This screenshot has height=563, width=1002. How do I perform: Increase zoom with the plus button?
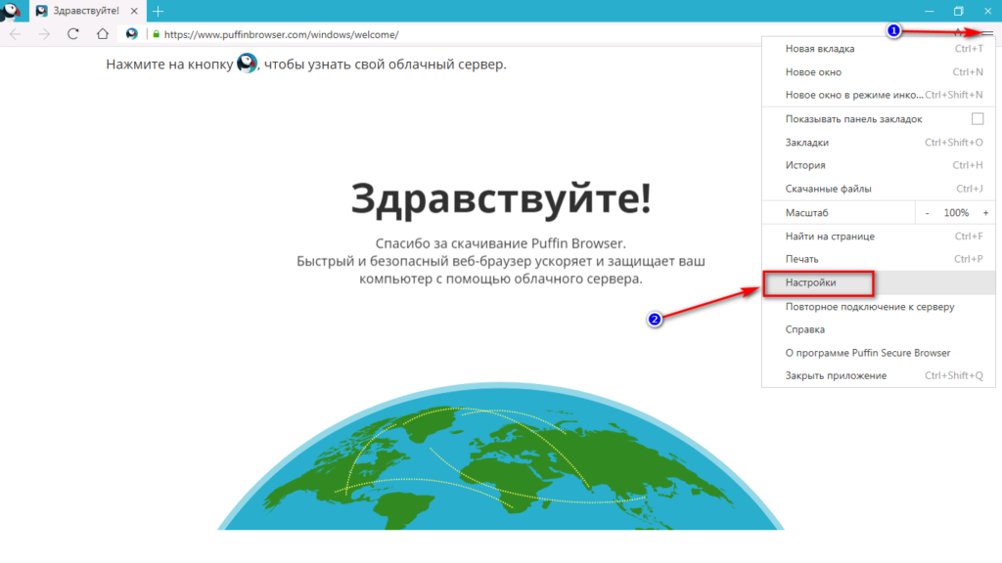coord(985,212)
